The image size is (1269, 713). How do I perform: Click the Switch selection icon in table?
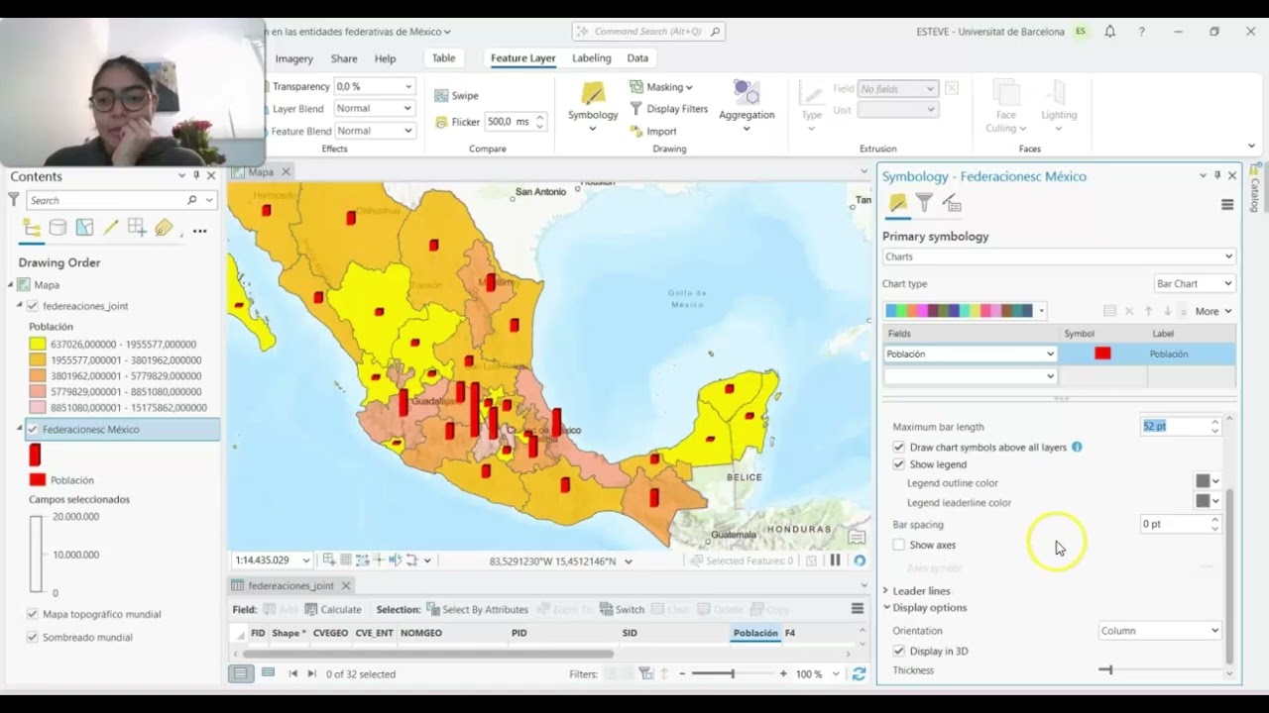[621, 609]
